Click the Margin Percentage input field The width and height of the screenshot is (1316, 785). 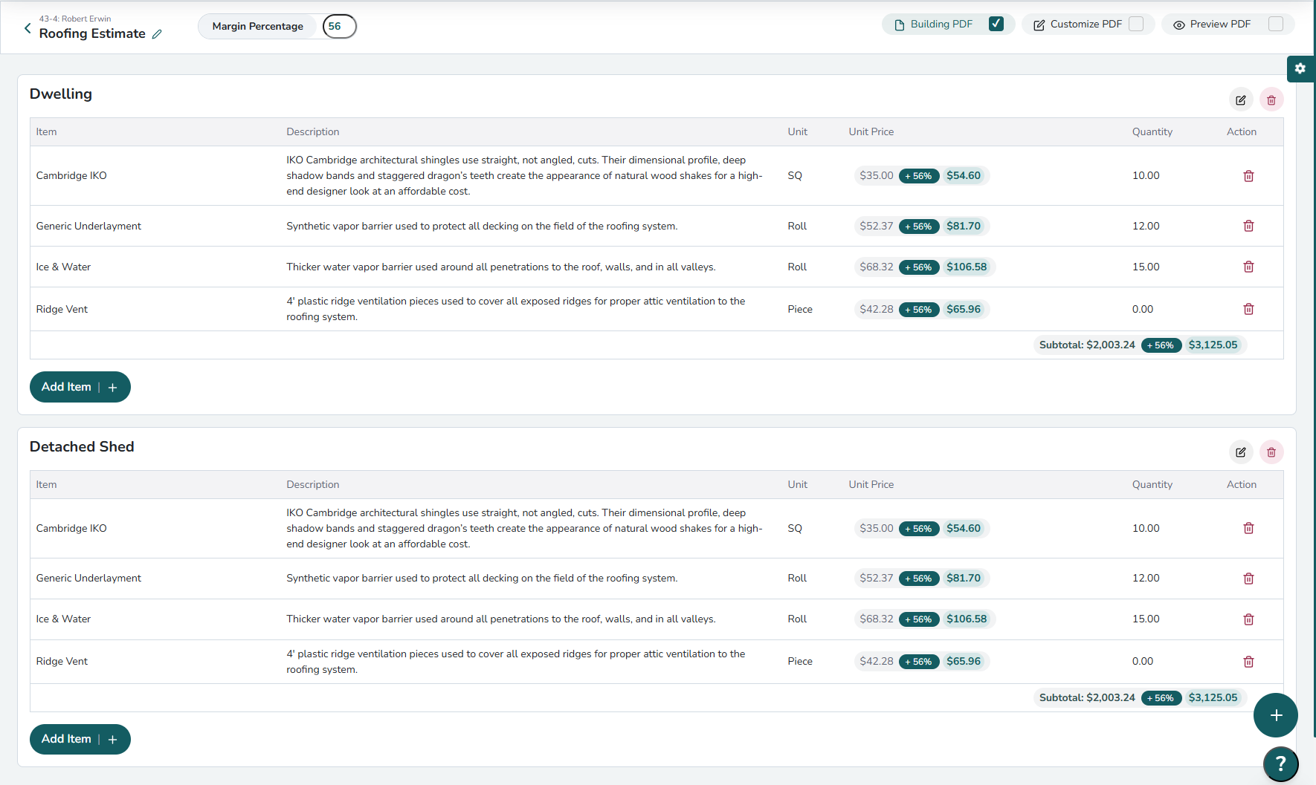[x=339, y=26]
